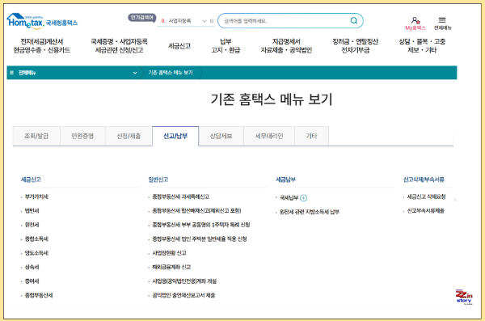Open 원천세 link
The height and width of the screenshot is (321, 485).
[x=32, y=225]
